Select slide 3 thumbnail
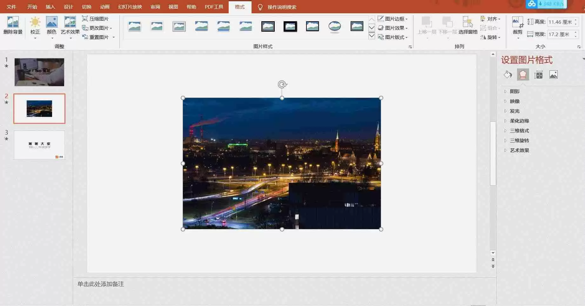The image size is (585, 306). [39, 145]
